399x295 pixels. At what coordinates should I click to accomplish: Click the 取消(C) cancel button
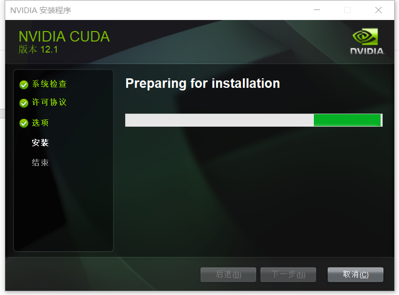coord(355,274)
